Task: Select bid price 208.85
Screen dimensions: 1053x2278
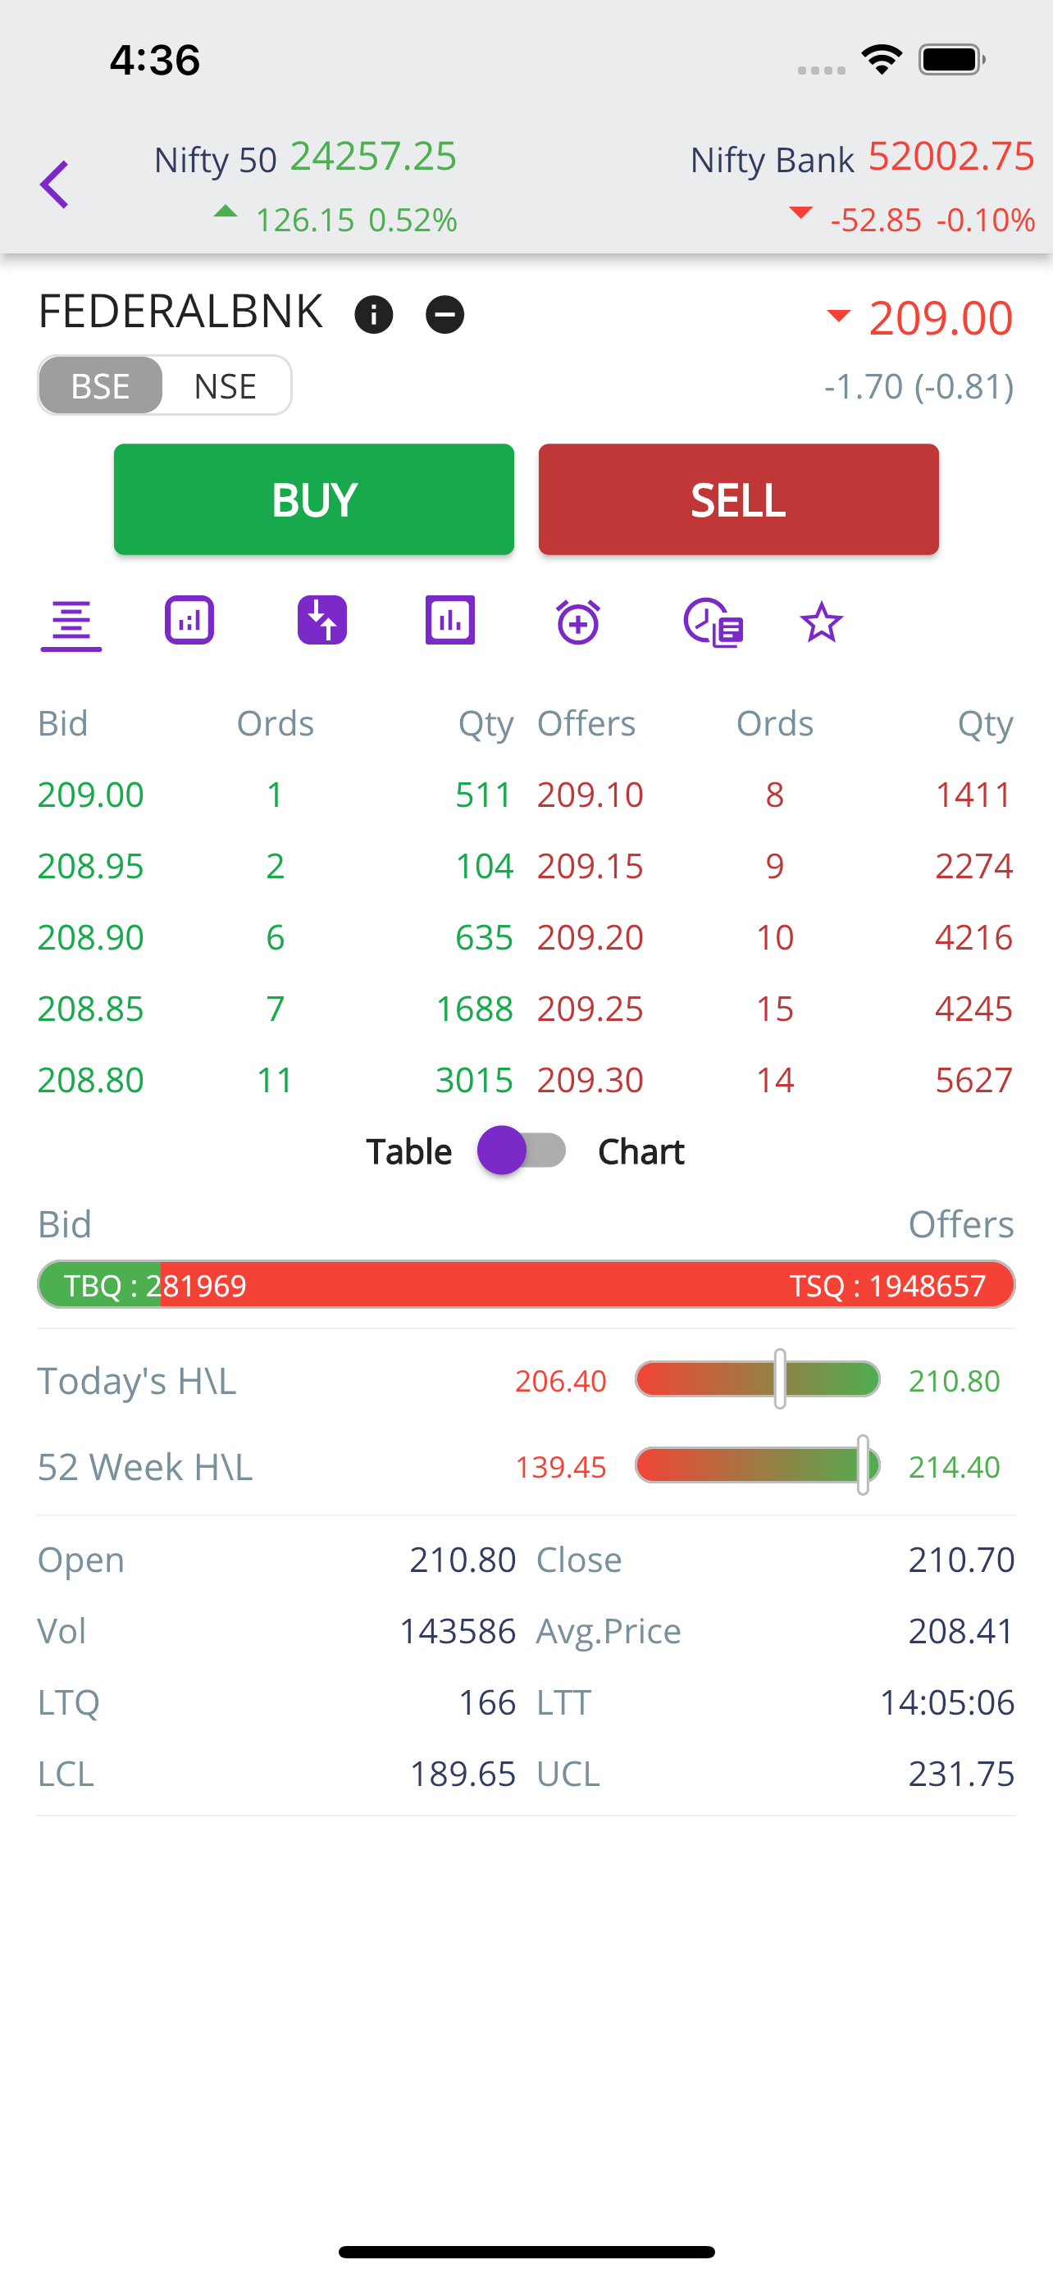Action: coord(91,1009)
